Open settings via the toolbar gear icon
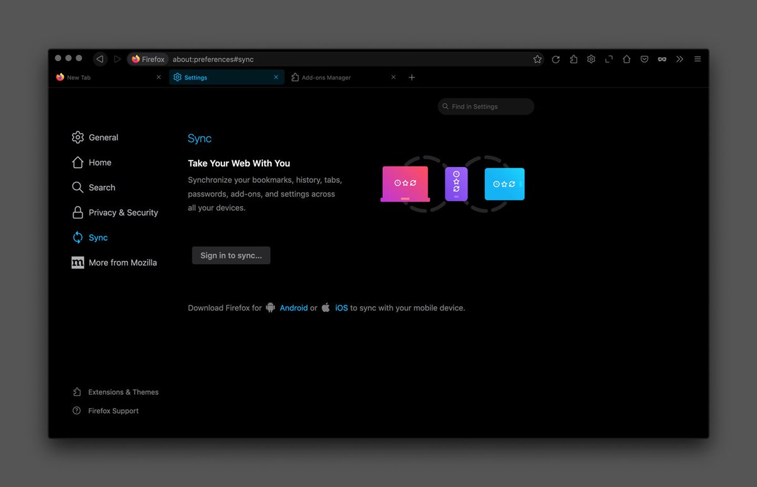 point(591,59)
